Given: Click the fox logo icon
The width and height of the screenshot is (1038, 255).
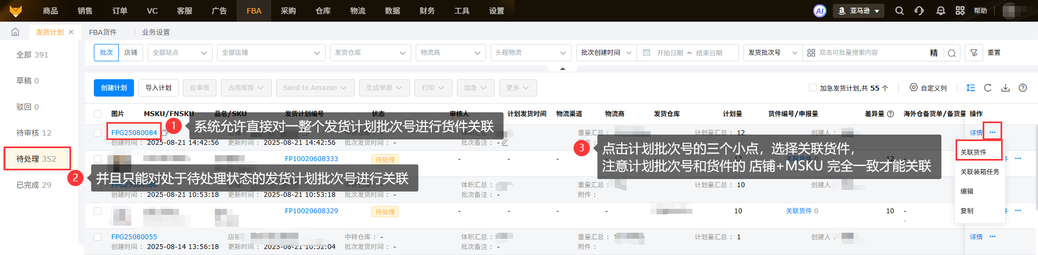Looking at the screenshot, I should pyautogui.click(x=16, y=10).
